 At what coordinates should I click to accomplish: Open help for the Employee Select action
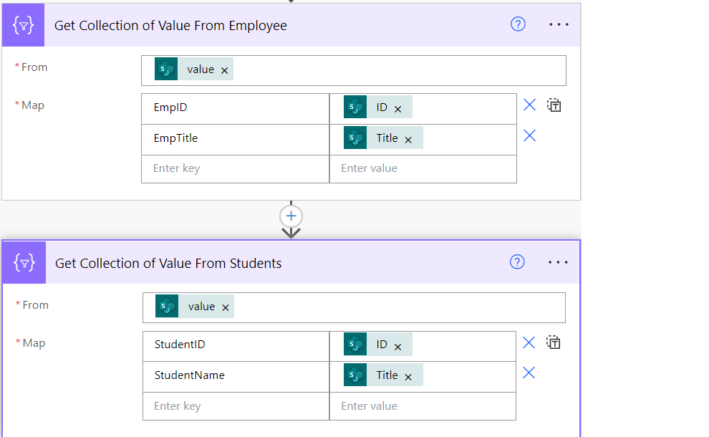[518, 24]
